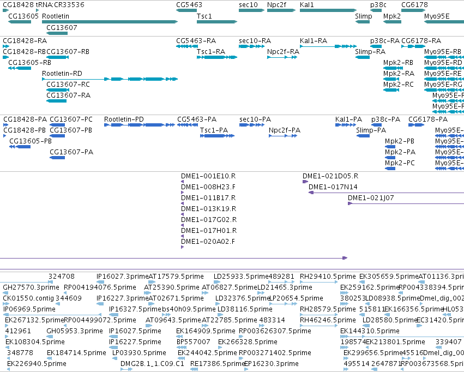Viewport: 464px width, 372px height.
Task: Click the Rootletin-RD transcript label
Action: point(62,74)
